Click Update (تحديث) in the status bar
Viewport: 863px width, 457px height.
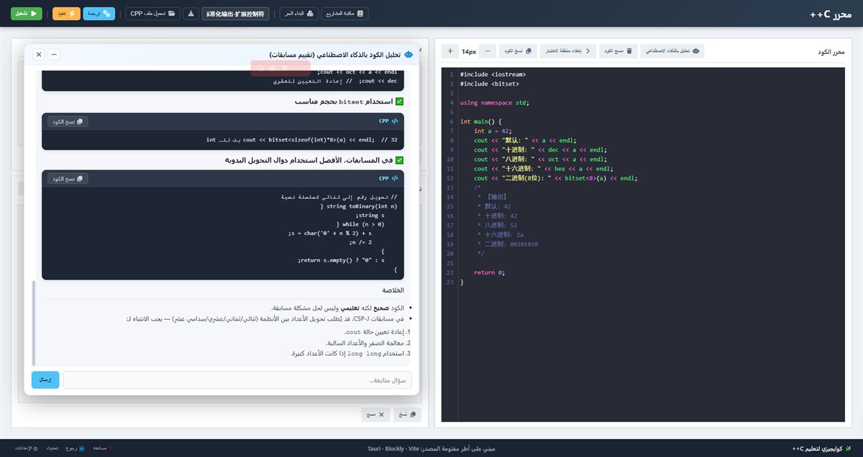[x=53, y=448]
